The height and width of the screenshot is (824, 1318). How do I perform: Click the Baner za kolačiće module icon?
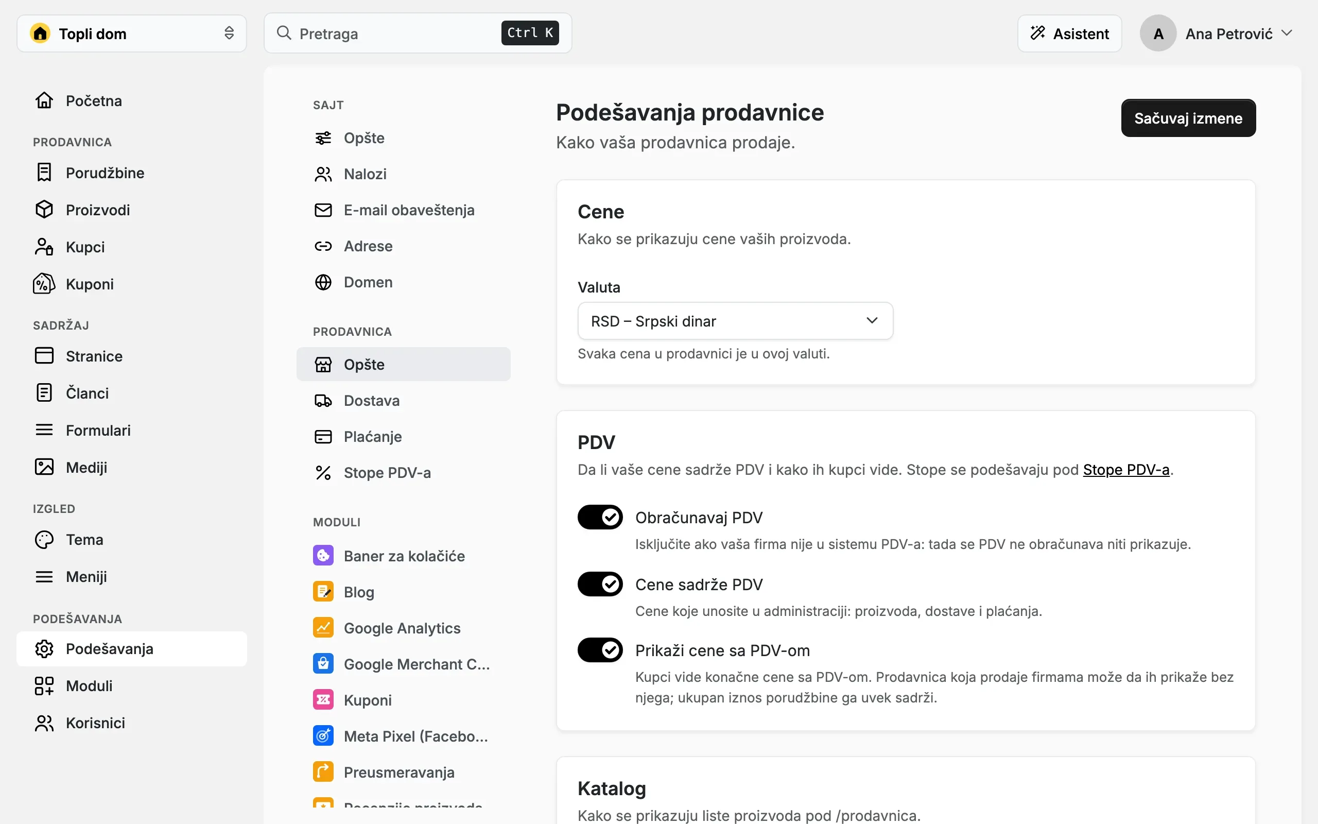pos(323,555)
